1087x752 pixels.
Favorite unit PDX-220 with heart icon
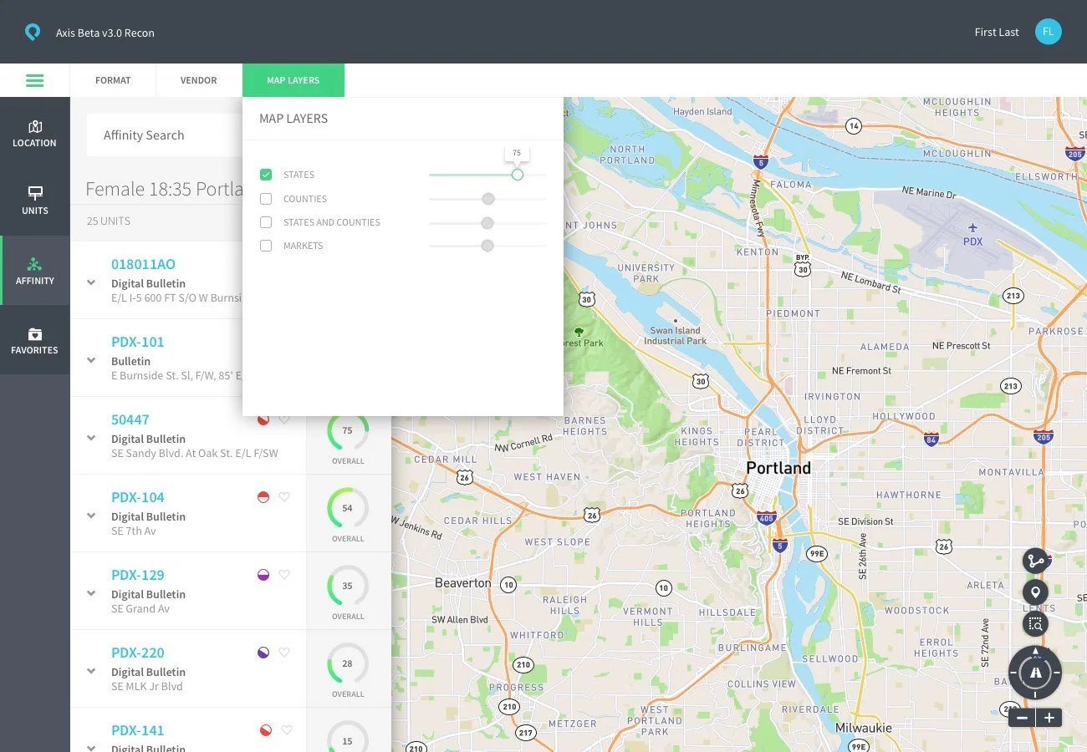[x=284, y=653]
